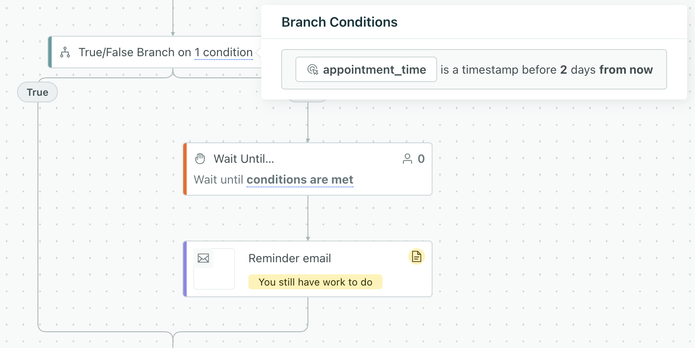
Task: Open the email preview thumbnail
Action: (x=214, y=268)
